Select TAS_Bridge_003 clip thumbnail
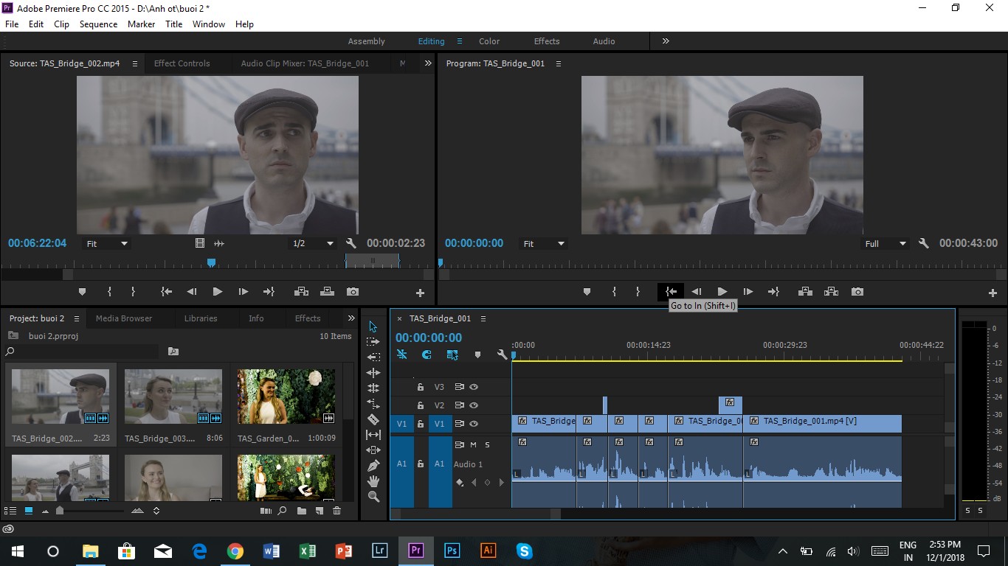 click(x=173, y=396)
